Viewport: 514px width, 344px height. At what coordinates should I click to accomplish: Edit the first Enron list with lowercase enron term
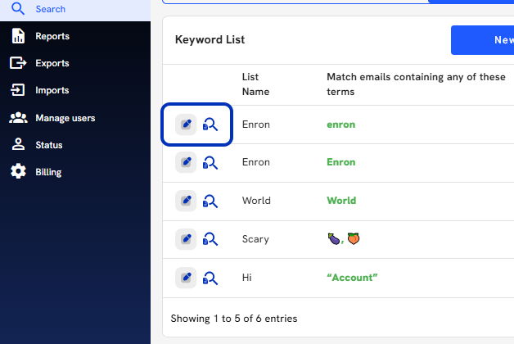pyautogui.click(x=186, y=124)
